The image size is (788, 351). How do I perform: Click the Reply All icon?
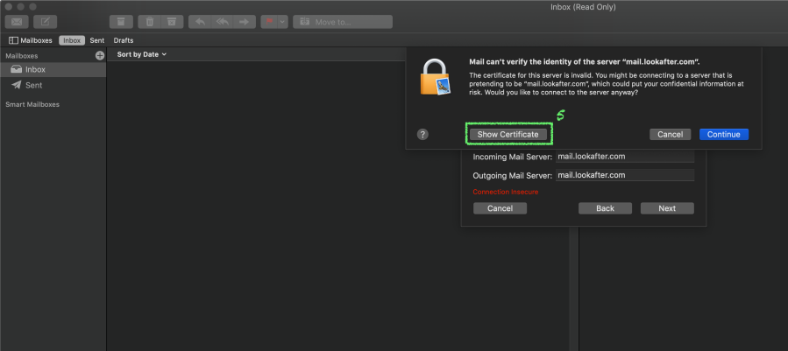click(x=223, y=21)
